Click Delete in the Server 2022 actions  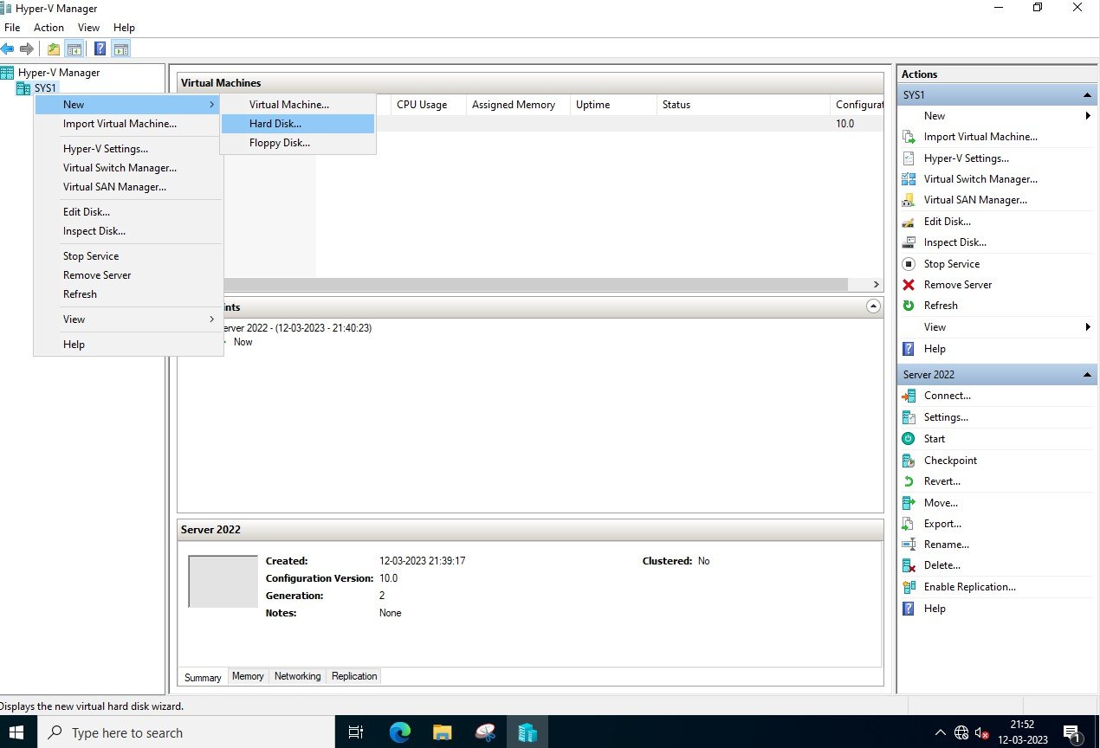click(941, 565)
